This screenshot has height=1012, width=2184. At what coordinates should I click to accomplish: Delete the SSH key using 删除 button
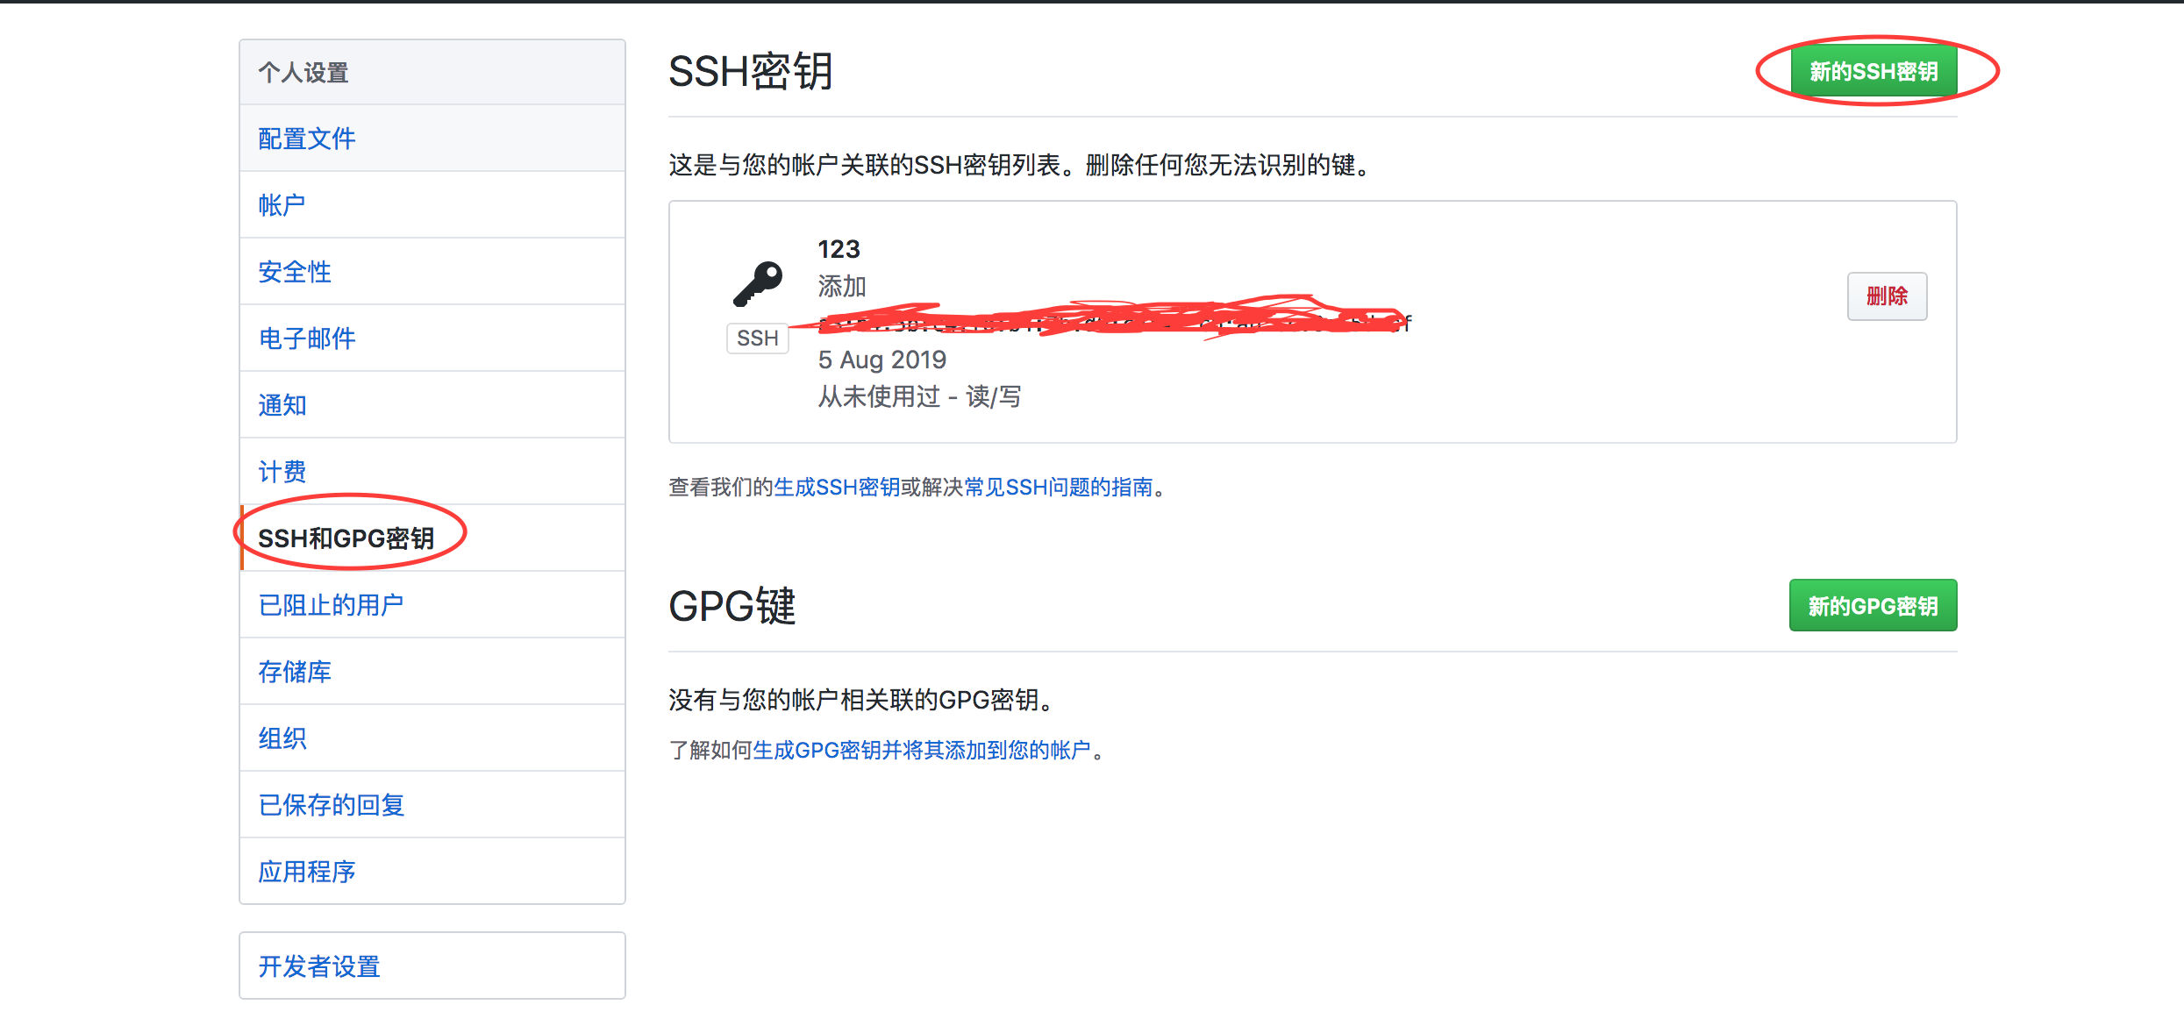coord(1886,296)
